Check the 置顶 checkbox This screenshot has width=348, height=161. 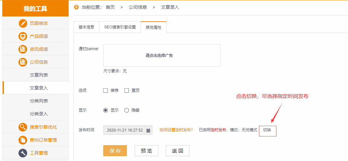pyautogui.click(x=127, y=91)
